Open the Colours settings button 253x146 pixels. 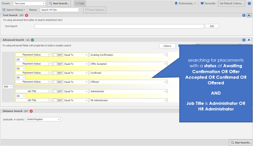167,46
